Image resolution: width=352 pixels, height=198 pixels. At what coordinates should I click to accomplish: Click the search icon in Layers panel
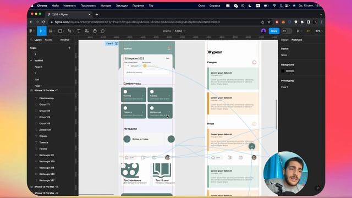tap(31, 40)
